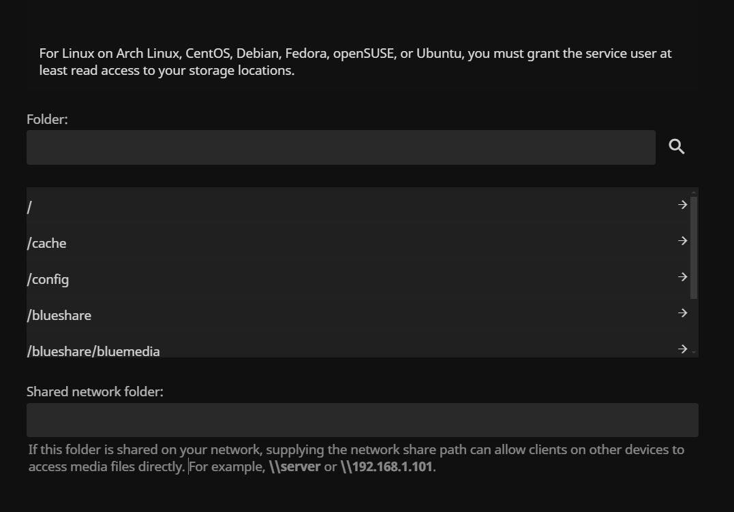734x512 pixels.
Task: Click the "Shared network folder:" label
Action: (95, 392)
